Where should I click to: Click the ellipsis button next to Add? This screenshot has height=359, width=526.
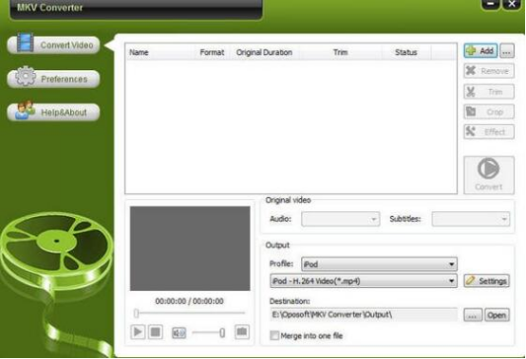pos(507,51)
